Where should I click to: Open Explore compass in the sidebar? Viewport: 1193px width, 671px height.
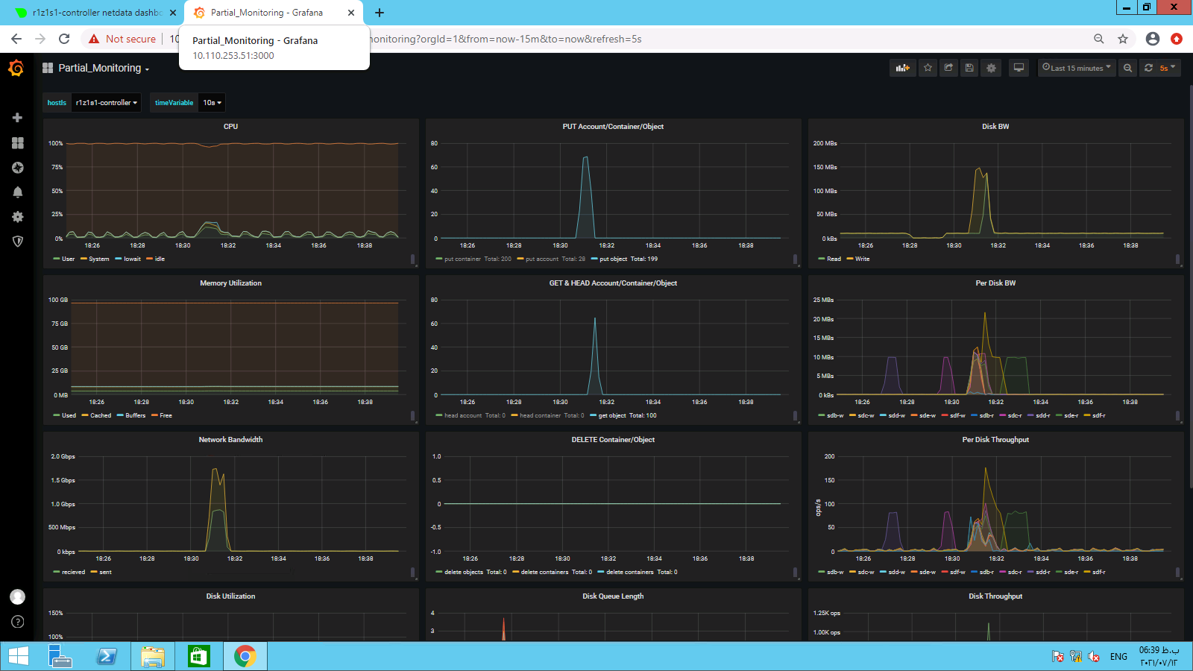(18, 168)
